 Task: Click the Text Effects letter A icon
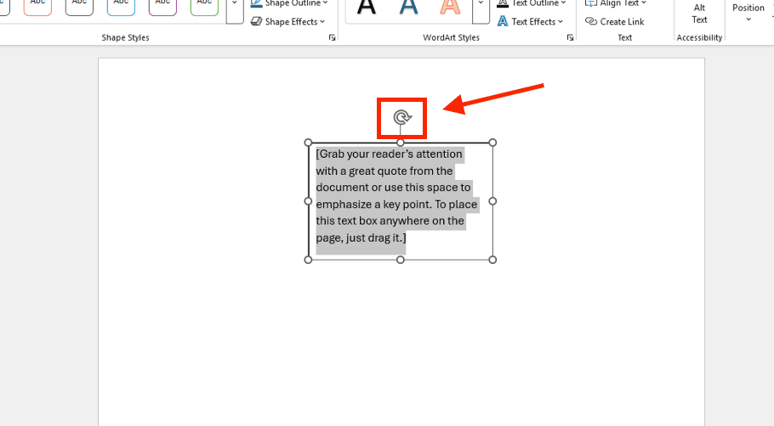[x=503, y=21]
